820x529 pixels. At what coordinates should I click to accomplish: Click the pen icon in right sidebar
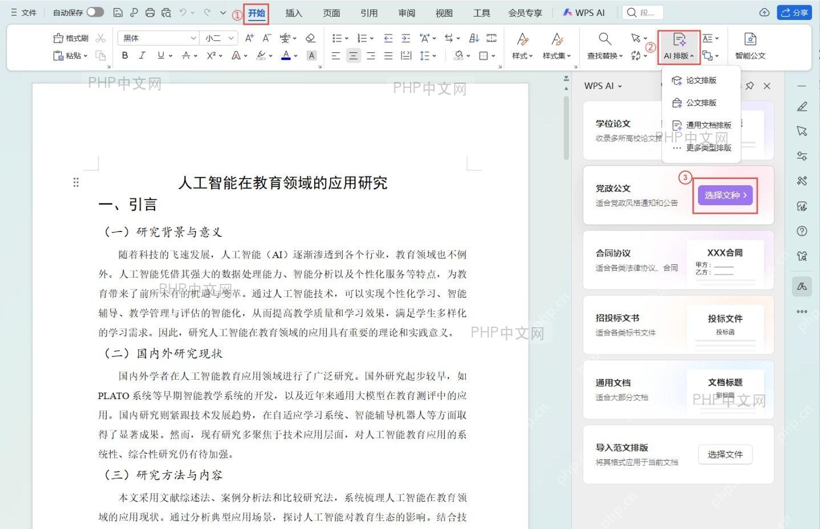pyautogui.click(x=802, y=107)
